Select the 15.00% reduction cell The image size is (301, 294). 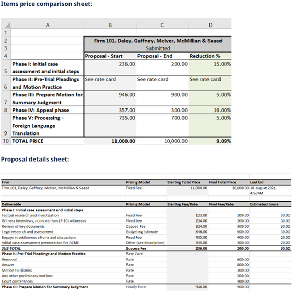(x=210, y=67)
